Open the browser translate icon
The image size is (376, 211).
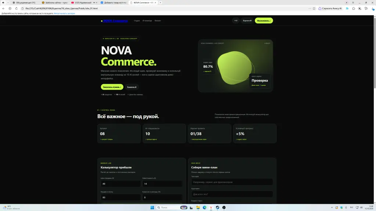coord(347,8)
